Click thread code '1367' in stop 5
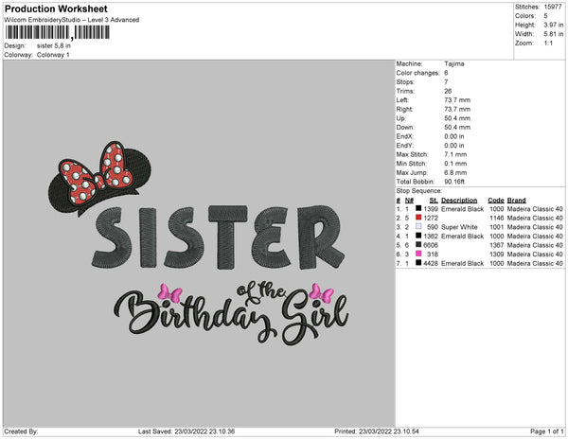 click(x=497, y=245)
